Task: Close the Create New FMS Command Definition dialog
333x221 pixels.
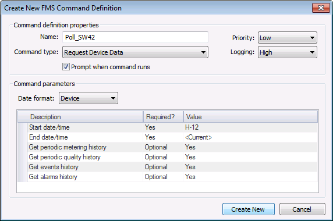Action: pos(321,8)
